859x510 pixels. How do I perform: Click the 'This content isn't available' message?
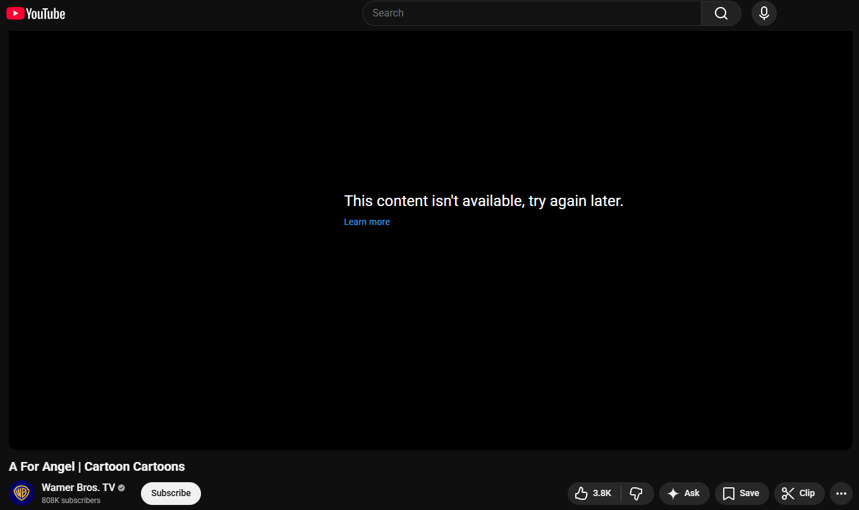pyautogui.click(x=484, y=201)
